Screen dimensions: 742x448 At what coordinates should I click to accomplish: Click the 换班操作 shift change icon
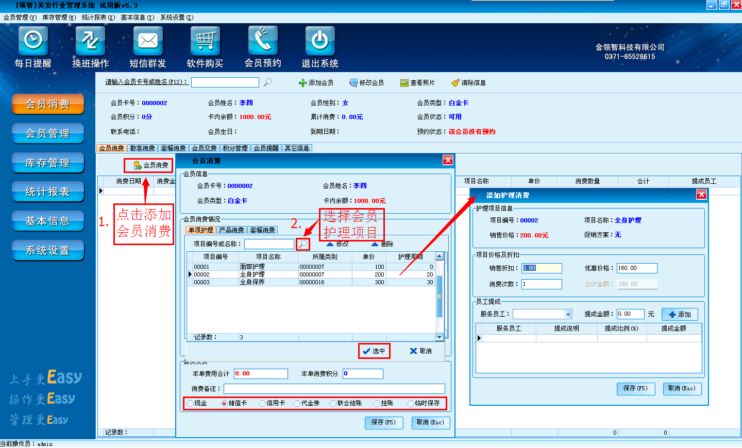click(90, 41)
